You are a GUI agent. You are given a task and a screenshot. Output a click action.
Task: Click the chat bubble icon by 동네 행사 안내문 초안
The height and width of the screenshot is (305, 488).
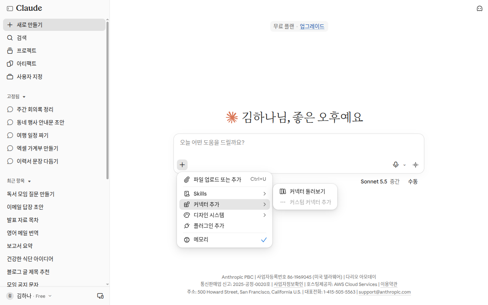[10, 122]
